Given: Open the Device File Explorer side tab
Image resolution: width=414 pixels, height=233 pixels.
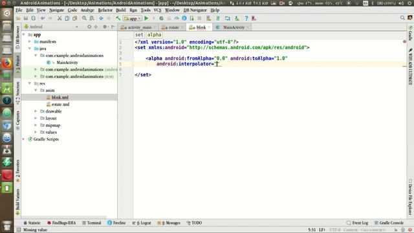Looking at the screenshot, I should coord(410,197).
